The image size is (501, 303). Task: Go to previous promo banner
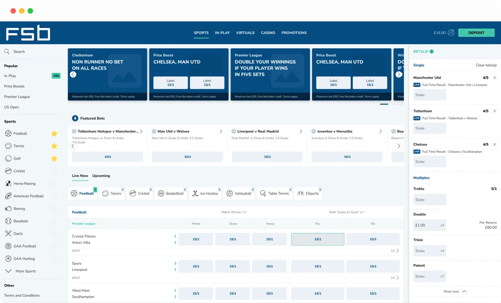[x=73, y=74]
